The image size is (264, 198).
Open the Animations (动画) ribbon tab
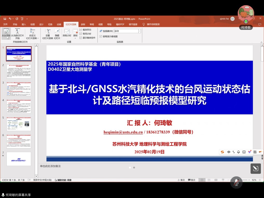point(59,24)
